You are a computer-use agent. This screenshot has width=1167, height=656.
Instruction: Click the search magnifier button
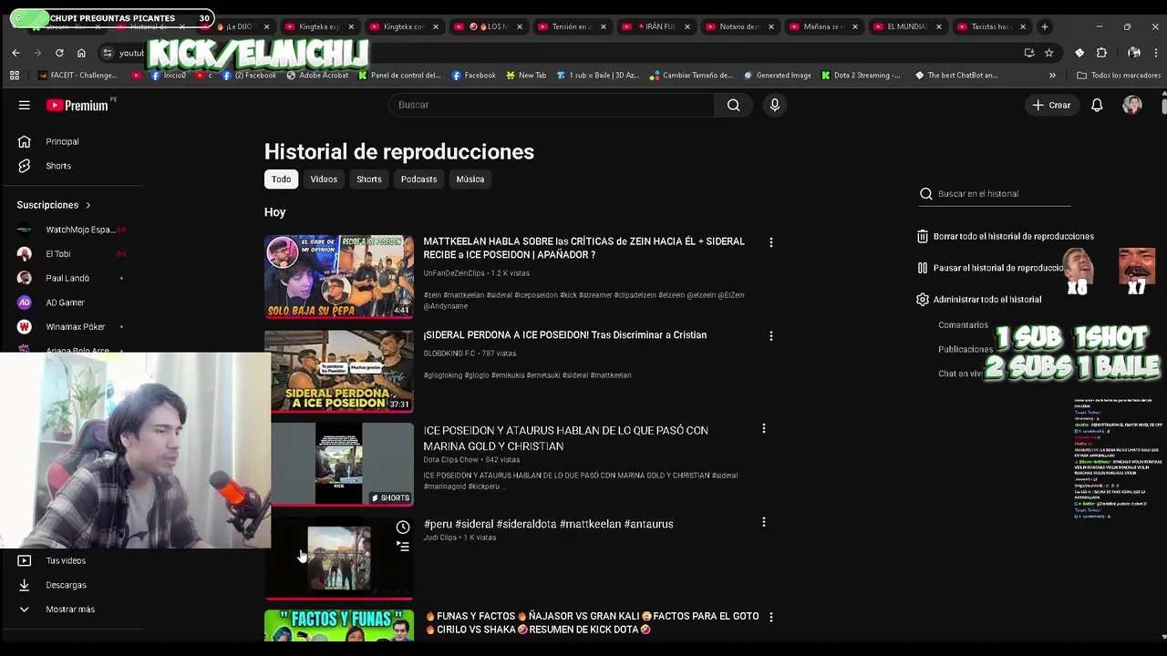(x=733, y=105)
